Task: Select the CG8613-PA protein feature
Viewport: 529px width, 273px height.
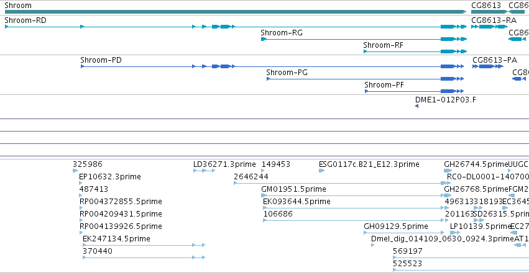Action: 487,66
